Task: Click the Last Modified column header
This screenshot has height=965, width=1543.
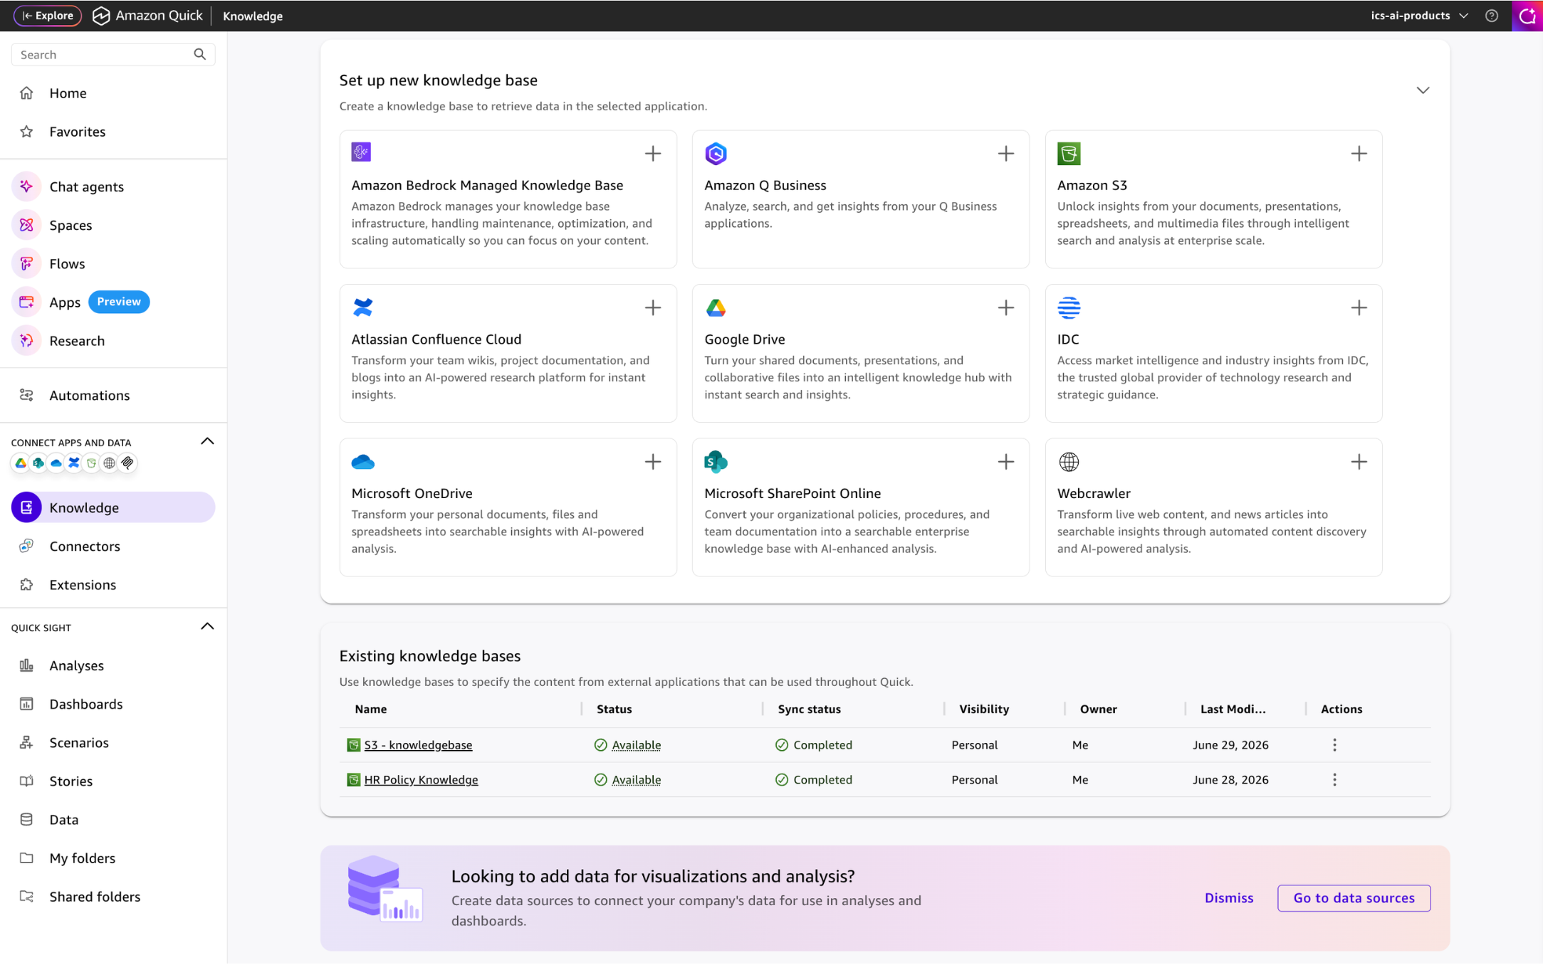Action: pos(1233,709)
